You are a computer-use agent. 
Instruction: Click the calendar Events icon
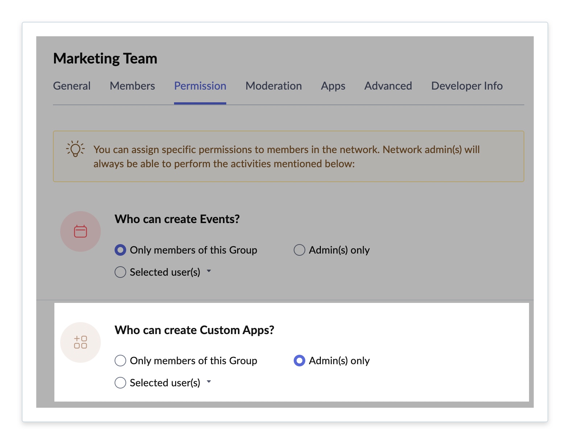pos(80,231)
